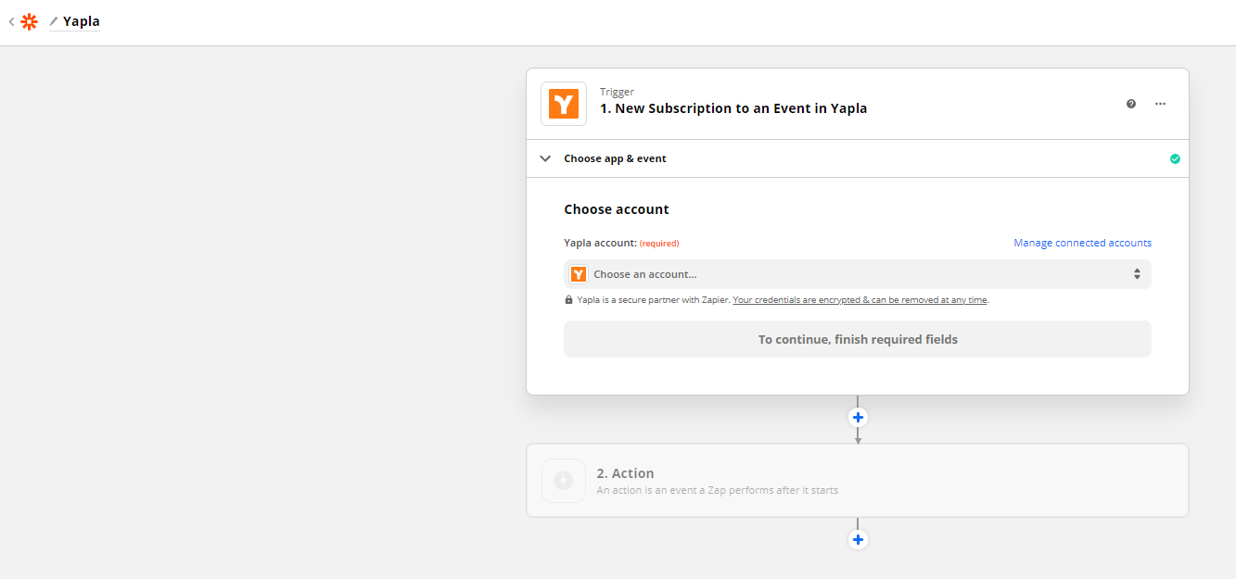The height and width of the screenshot is (579, 1236).
Task: Click the lock icon beside the security note
Action: (568, 299)
